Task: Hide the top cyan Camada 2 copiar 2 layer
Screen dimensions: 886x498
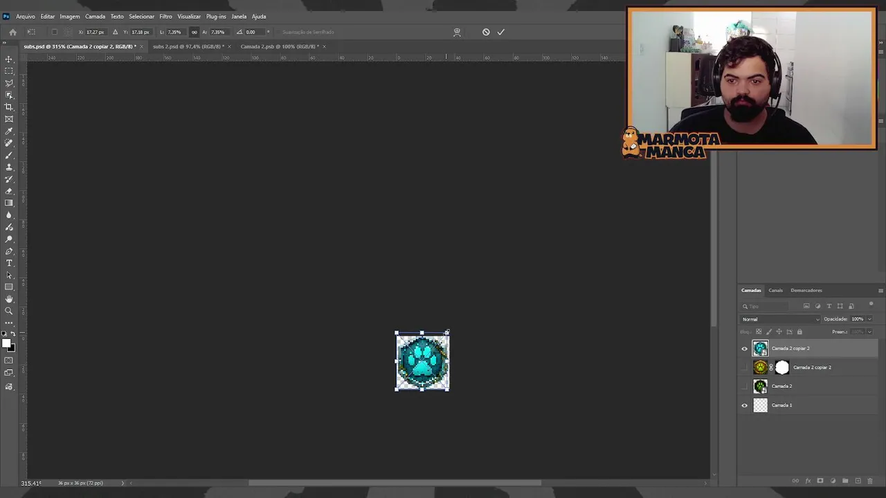Action: 745,349
